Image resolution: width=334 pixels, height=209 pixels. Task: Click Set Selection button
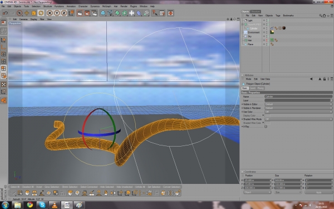[x=154, y=187]
